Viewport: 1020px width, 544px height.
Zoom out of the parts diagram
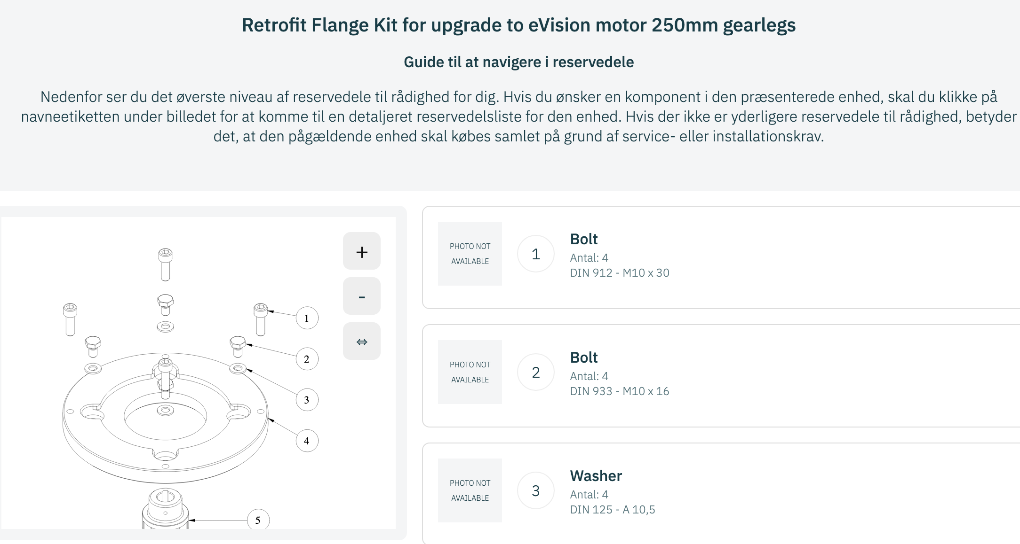(x=361, y=296)
